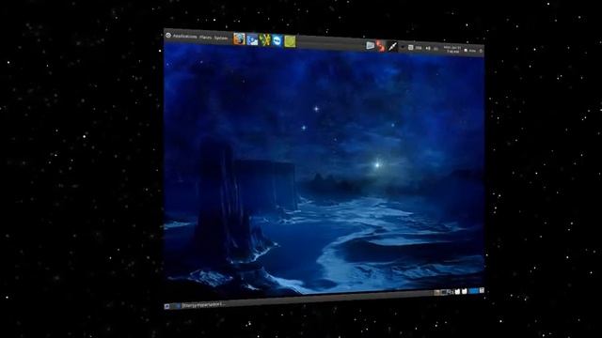
Task: Click the distro logo left of Applications
Action: pos(168,36)
